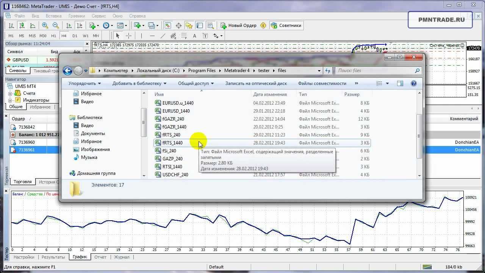This screenshot has height=273, width=485.
Task: Switch timeframe to M15
Action: pos(32,36)
